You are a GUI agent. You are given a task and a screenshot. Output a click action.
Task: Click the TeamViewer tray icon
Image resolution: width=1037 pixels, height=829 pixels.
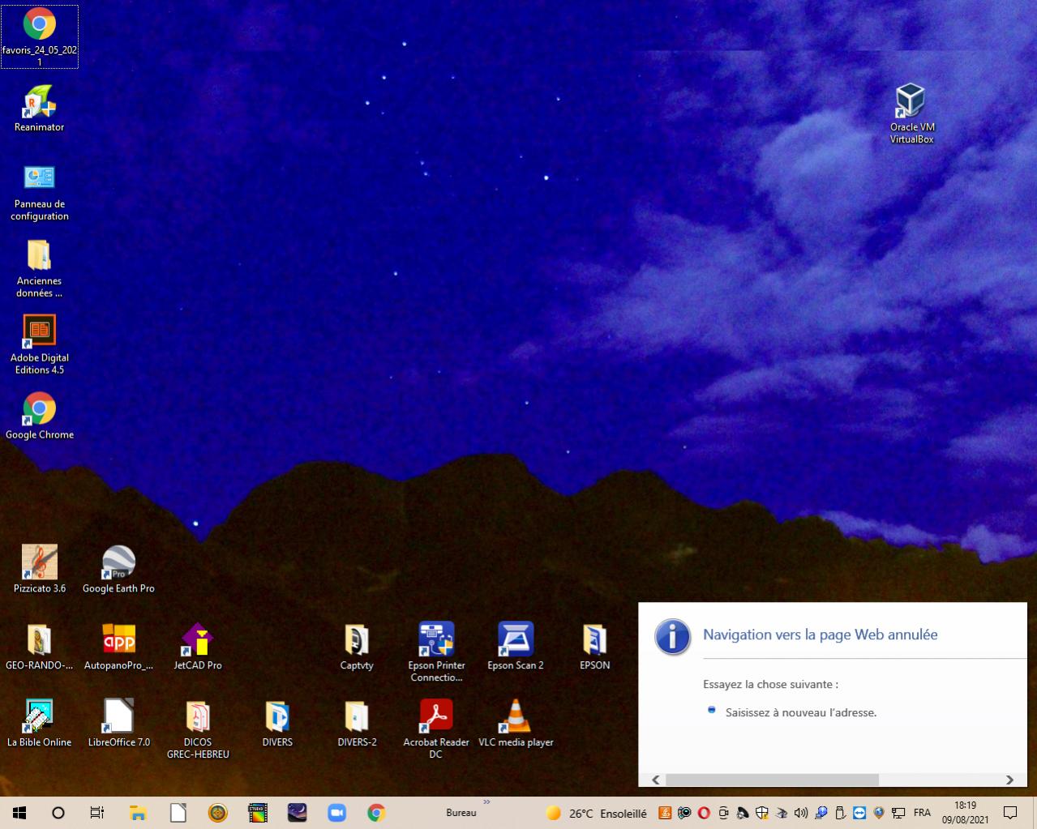(x=859, y=813)
